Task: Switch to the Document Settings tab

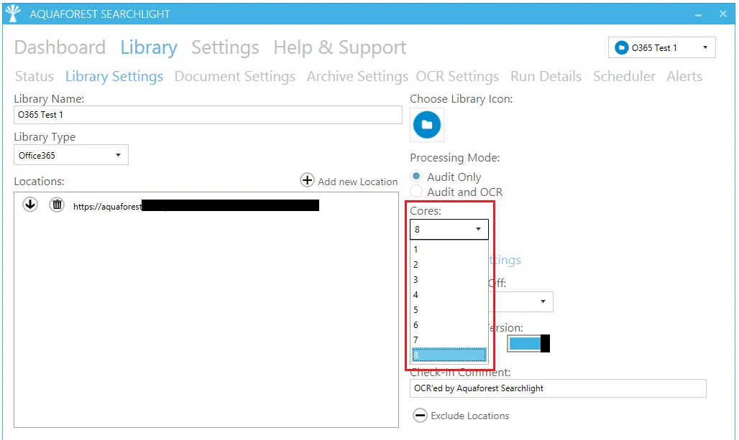Action: [234, 76]
